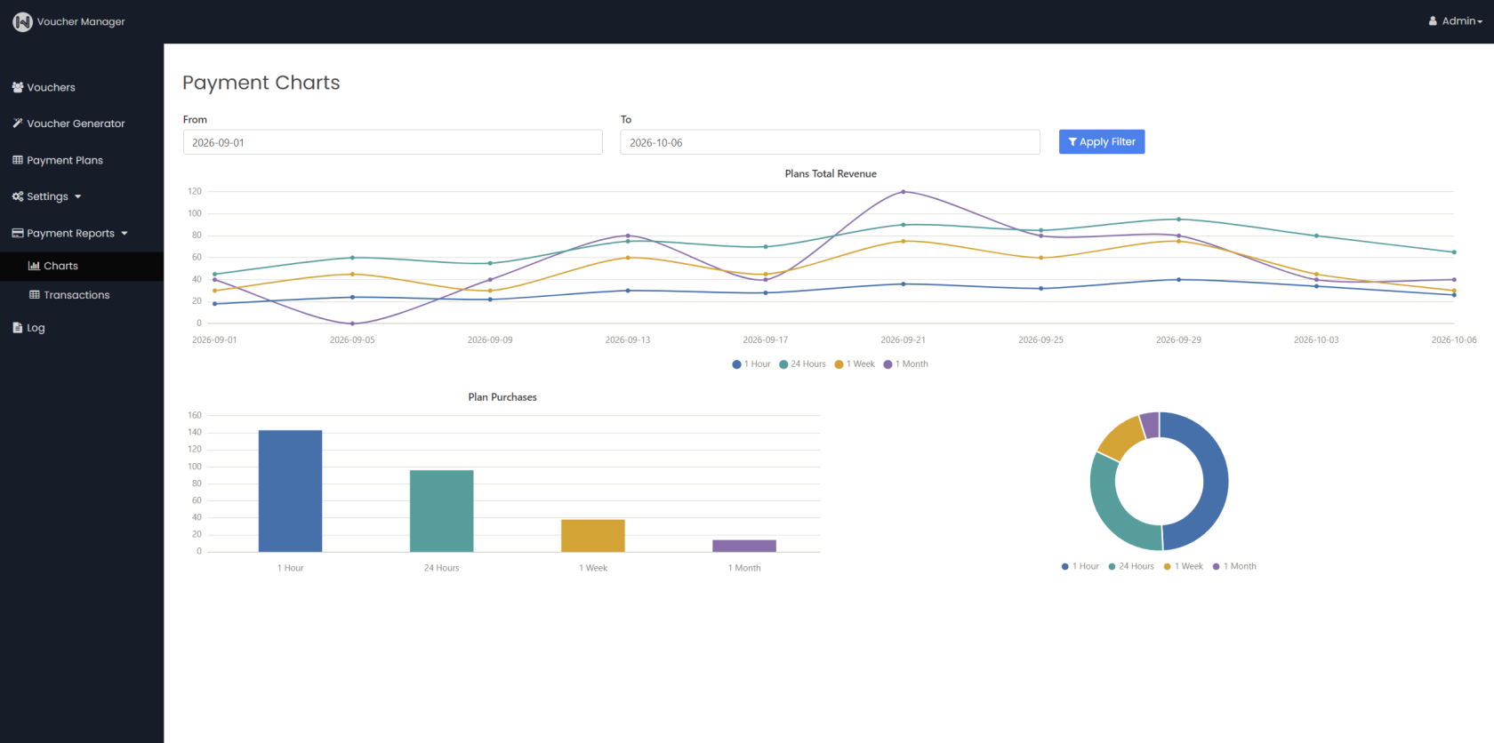Expand the Settings submenu caret
Screen dimensions: 1494x743
pyautogui.click(x=78, y=197)
